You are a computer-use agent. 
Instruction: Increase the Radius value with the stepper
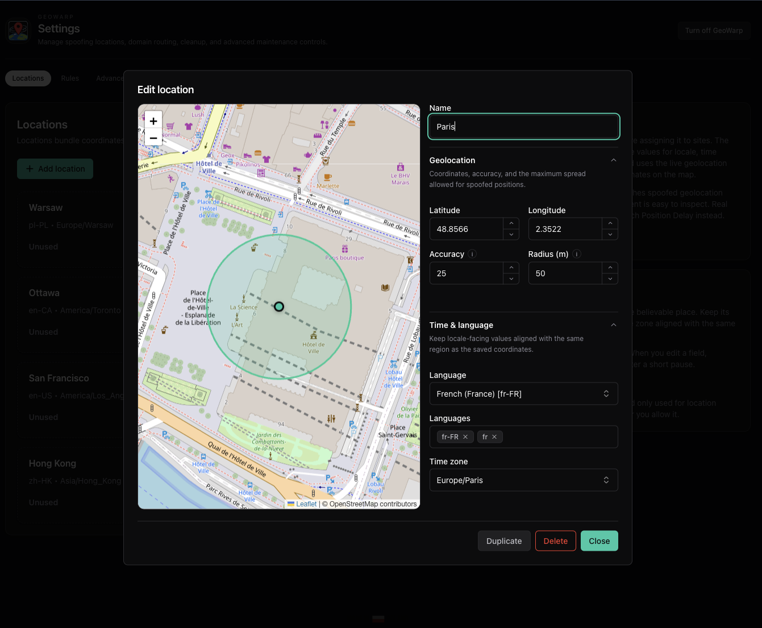610,267
